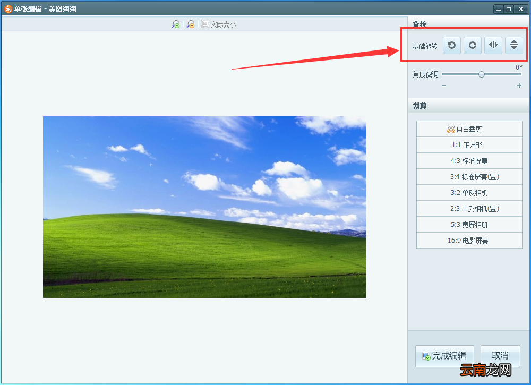
Task: Click the 0° angle value readout
Action: coord(519,67)
